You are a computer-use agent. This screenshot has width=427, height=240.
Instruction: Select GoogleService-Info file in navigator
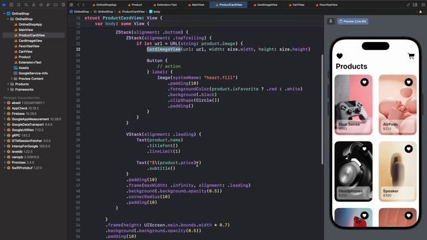(33, 73)
